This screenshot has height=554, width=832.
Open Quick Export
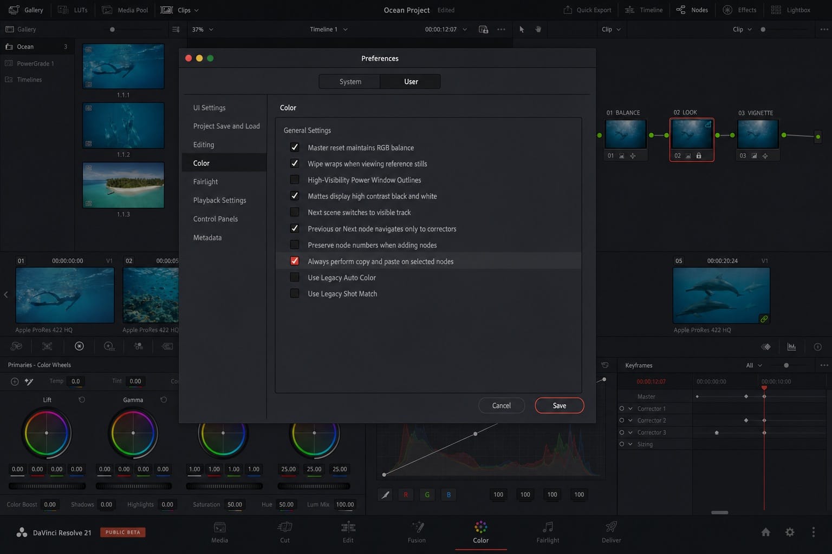click(x=587, y=10)
